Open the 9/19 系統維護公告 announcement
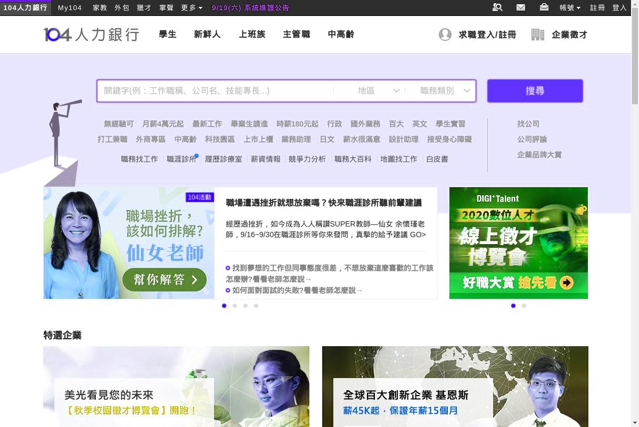Image resolution: width=639 pixels, height=427 pixels. (x=250, y=7)
